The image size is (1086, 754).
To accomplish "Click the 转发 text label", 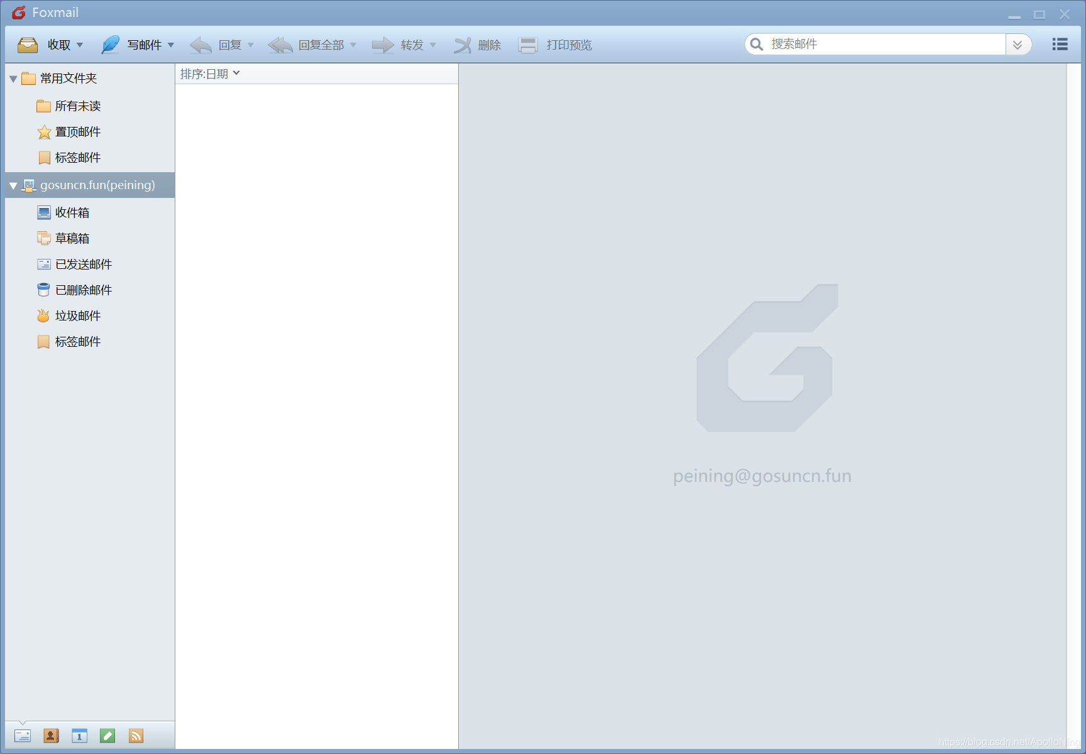I will pyautogui.click(x=412, y=45).
